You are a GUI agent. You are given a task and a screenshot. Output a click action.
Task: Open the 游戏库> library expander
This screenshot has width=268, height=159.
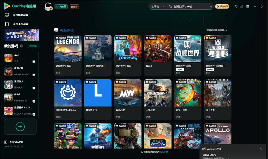tap(33, 46)
